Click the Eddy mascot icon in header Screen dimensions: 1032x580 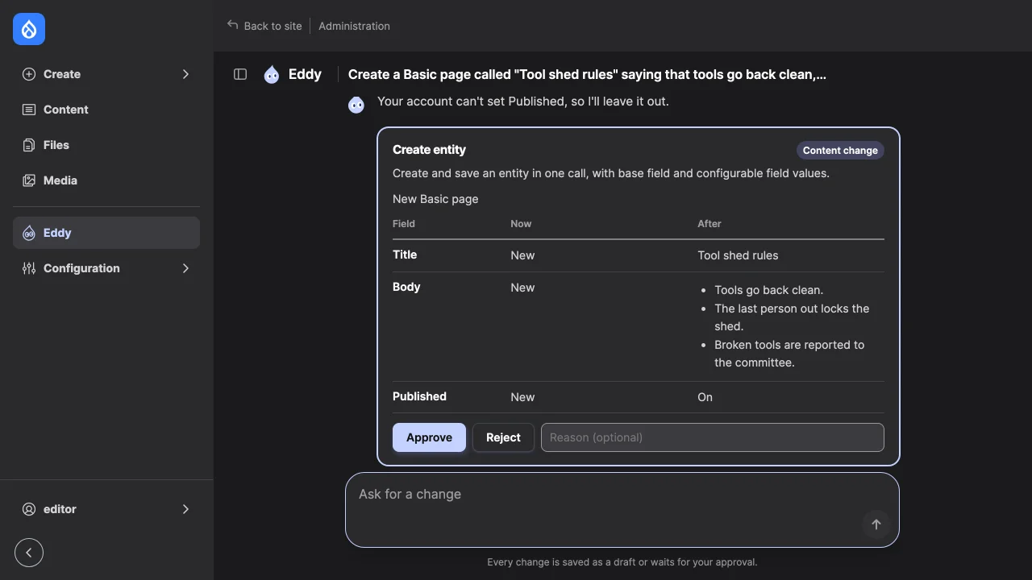point(272,74)
